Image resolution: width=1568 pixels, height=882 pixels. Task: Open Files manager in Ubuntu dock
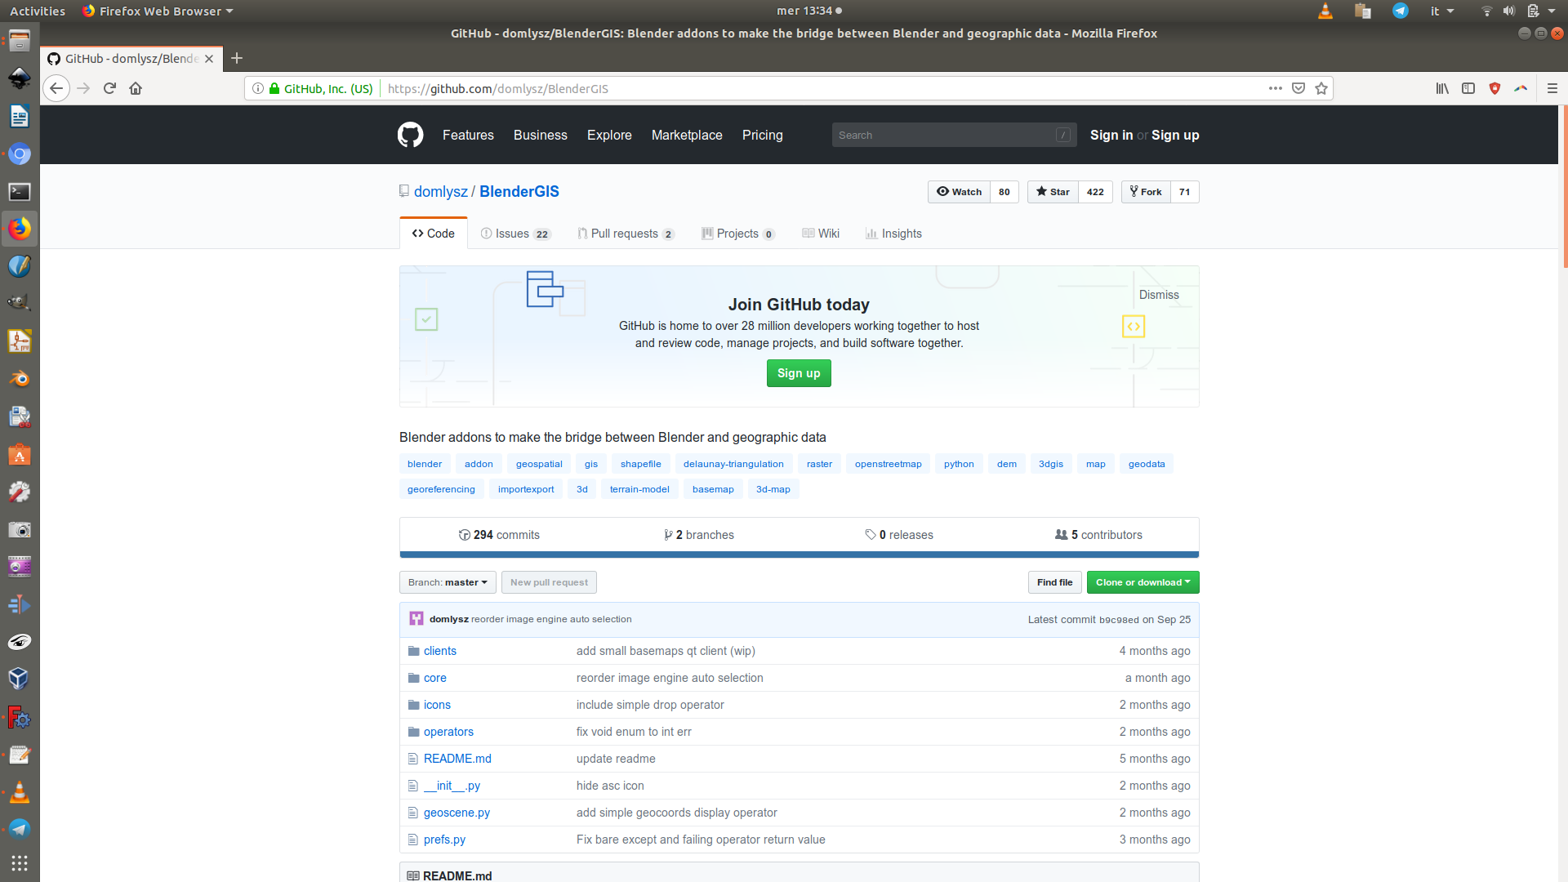[x=20, y=40]
